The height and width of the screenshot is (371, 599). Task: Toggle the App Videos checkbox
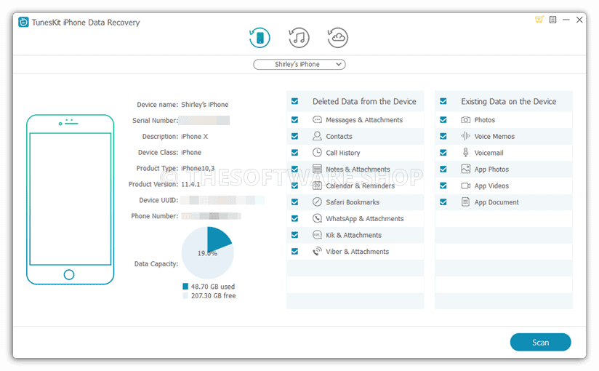pos(443,185)
